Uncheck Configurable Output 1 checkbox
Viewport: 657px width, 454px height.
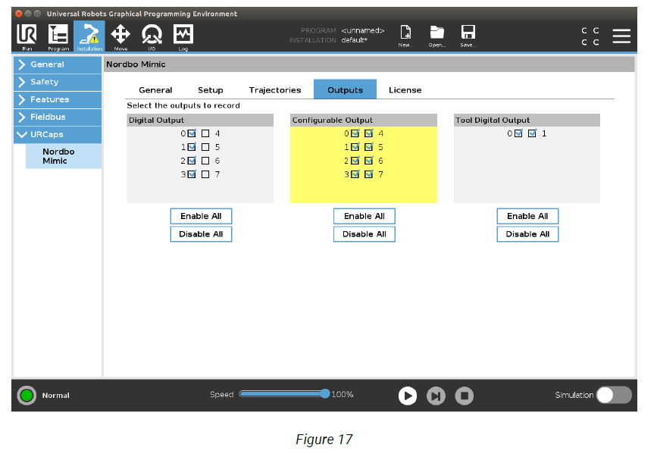point(355,147)
